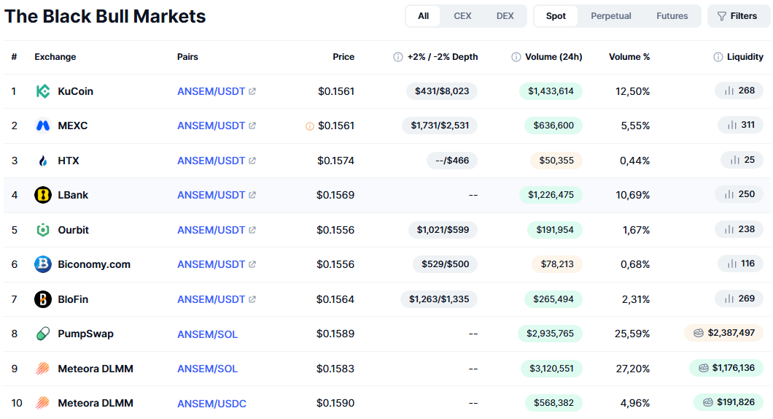Click the Biconomy.com exchange name
Viewport: 773px width, 419px height.
pos(94,264)
